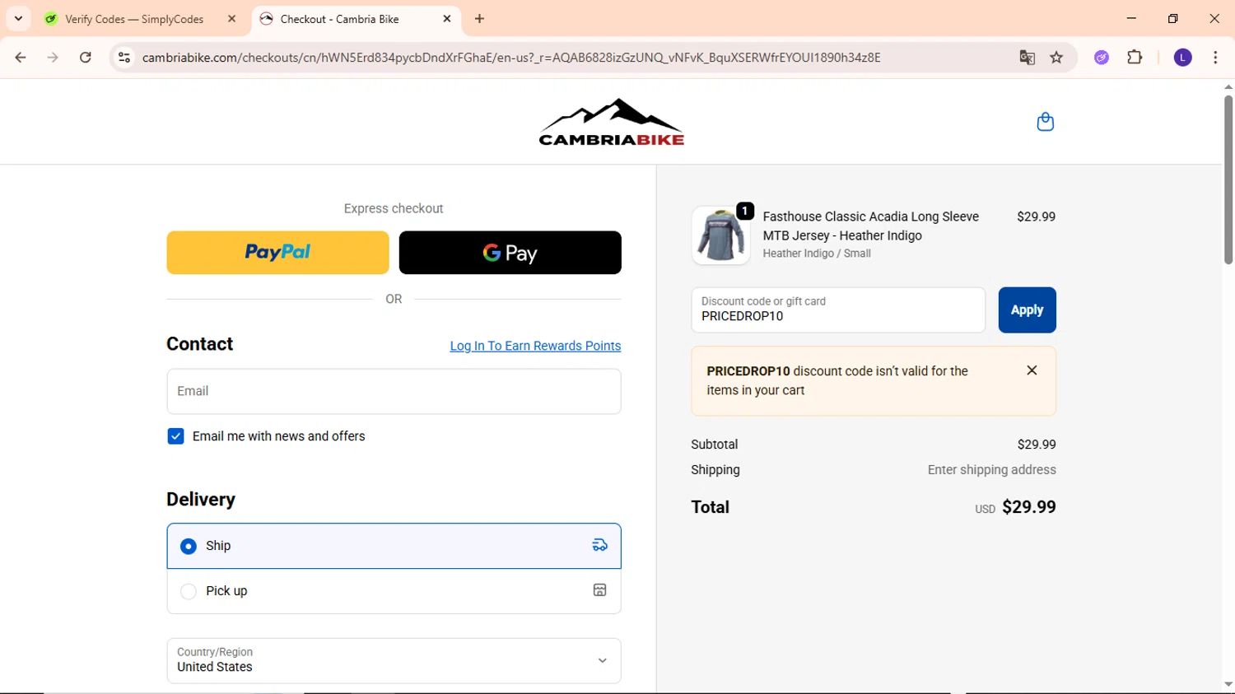
Task: Click the page vertical scrollbar
Action: 1228,179
